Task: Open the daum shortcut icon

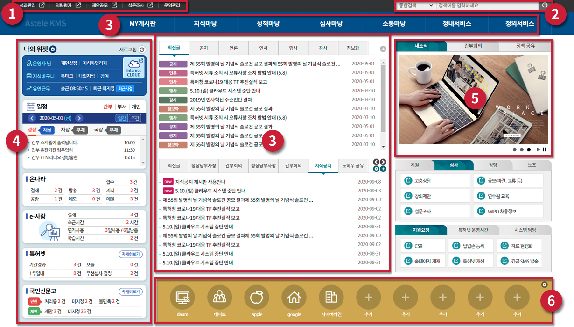Action: pyautogui.click(x=182, y=297)
